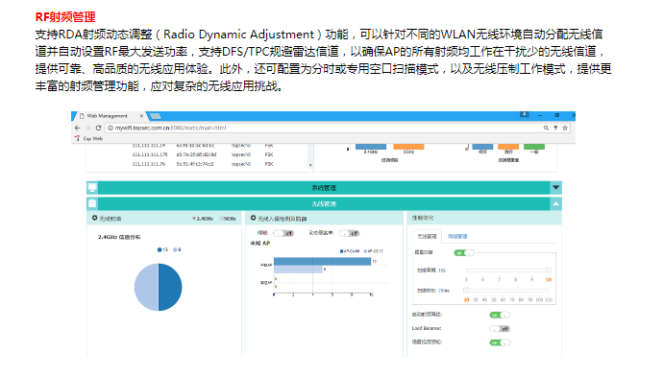Toggle the blacklist switch in intrusion panel

click(350, 233)
